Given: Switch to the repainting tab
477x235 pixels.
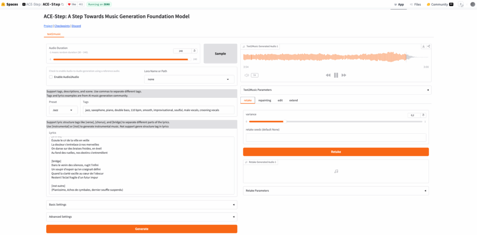Looking at the screenshot, I should [265, 100].
